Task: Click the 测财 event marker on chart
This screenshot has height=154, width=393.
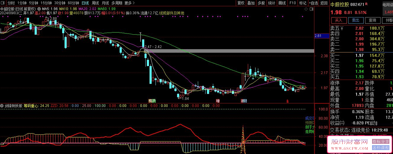Action: (x=244, y=101)
